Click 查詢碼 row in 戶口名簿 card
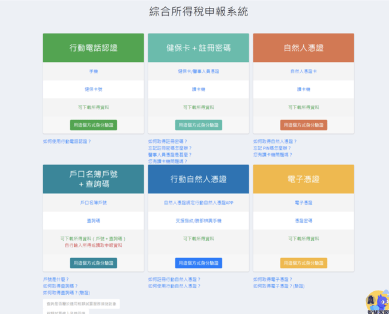389x314 pixels. (x=94, y=220)
